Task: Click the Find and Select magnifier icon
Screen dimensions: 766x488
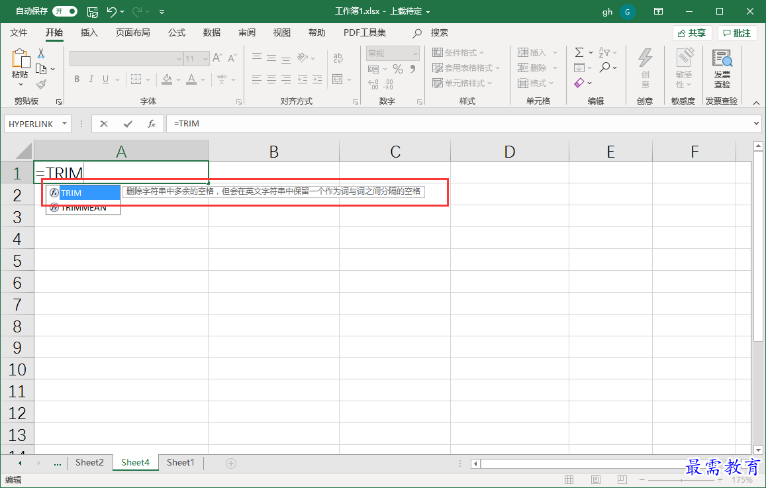Action: pos(604,68)
